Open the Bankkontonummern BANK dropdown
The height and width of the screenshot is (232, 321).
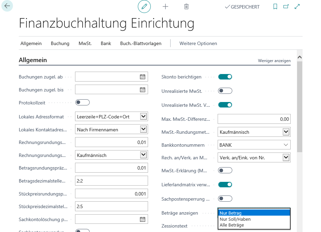coord(286,145)
